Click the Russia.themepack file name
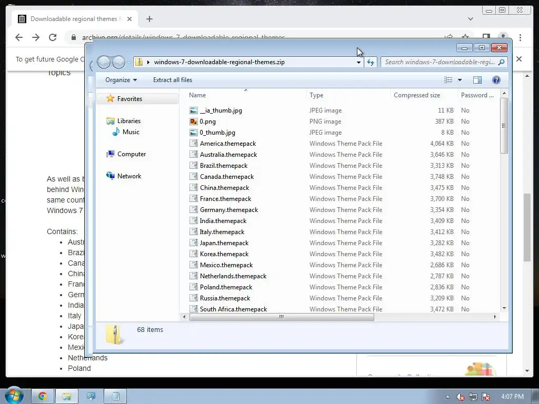 tap(225, 298)
